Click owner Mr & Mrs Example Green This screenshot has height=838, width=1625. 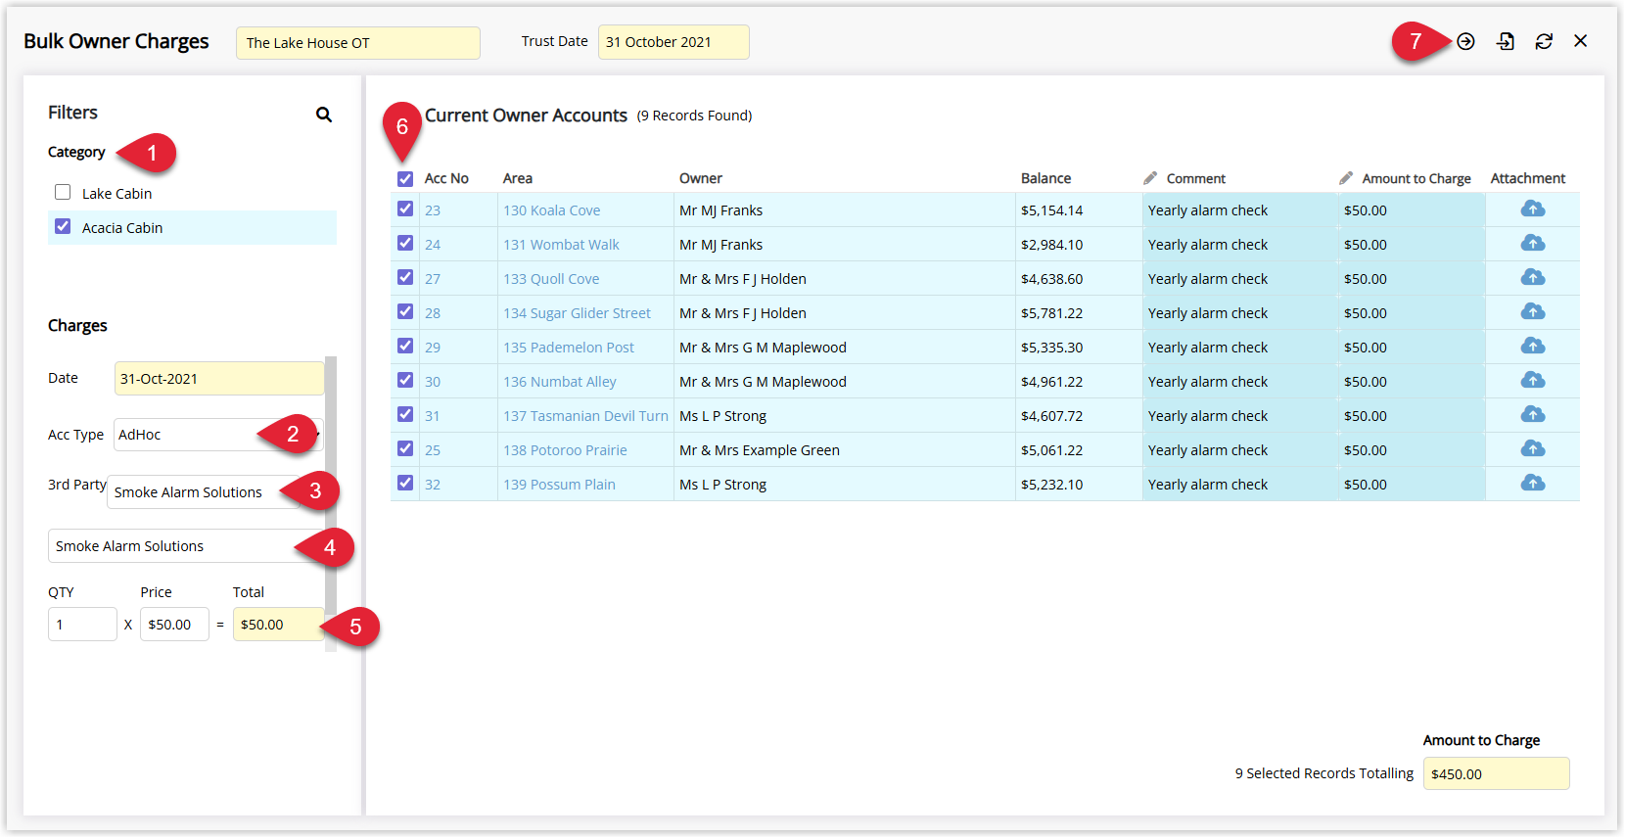point(760,450)
